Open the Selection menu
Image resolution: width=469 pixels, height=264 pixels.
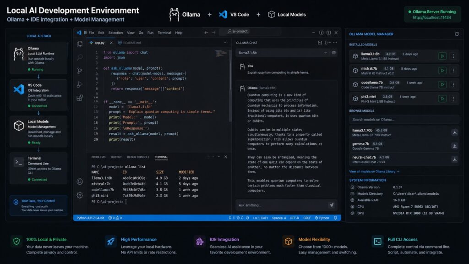[x=115, y=33]
